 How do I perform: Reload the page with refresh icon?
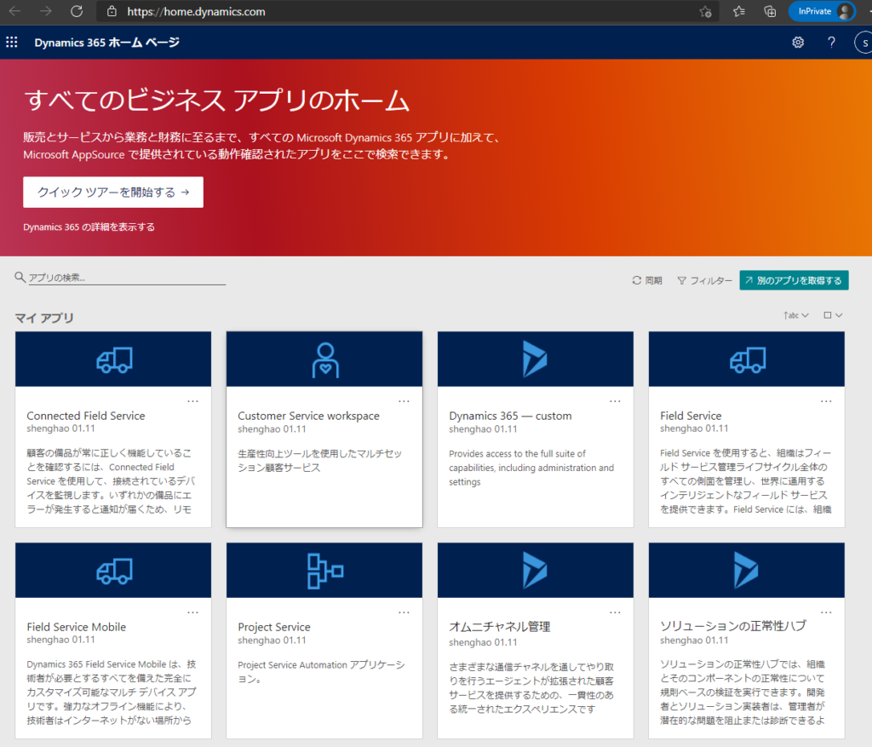point(77,11)
